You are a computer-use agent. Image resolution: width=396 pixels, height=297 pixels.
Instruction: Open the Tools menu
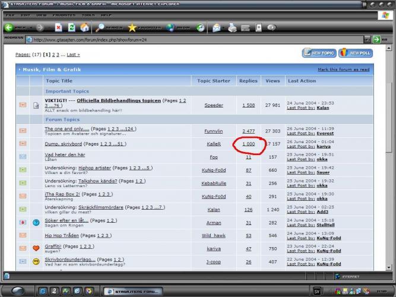click(x=88, y=14)
